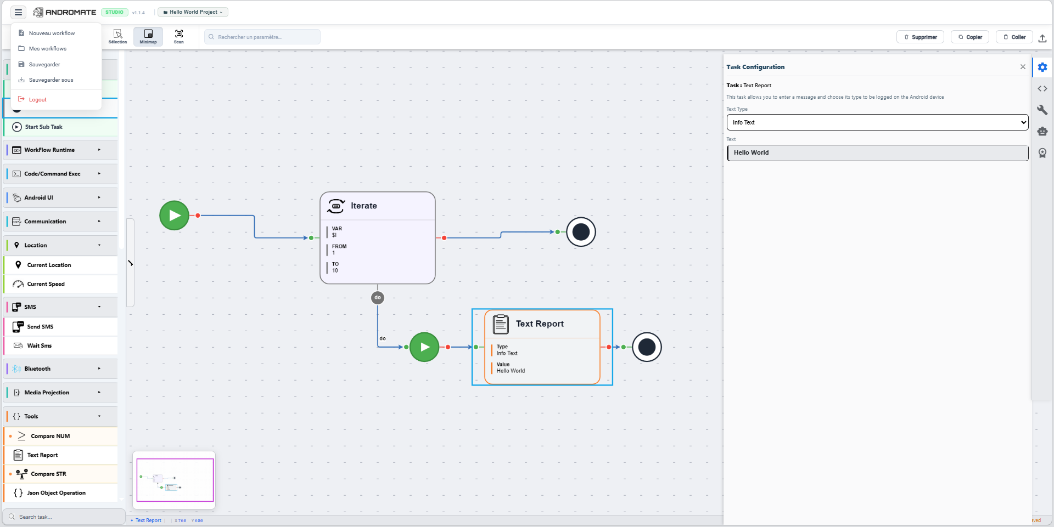Click the minimap thumbnail preview

(x=175, y=480)
